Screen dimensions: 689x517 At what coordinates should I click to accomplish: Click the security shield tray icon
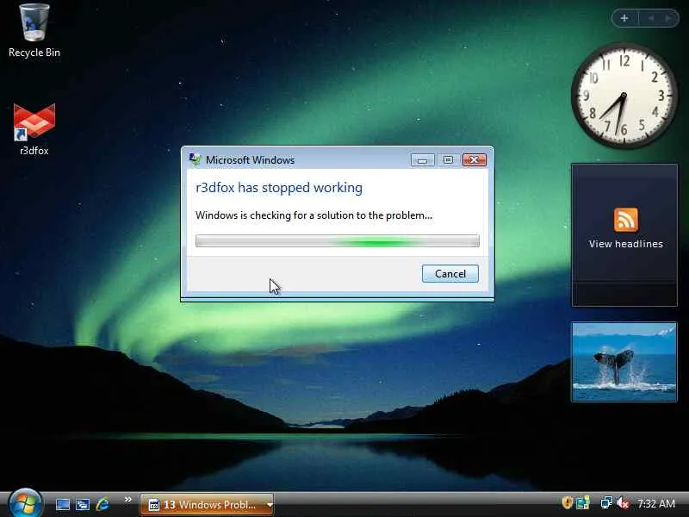pos(567,502)
